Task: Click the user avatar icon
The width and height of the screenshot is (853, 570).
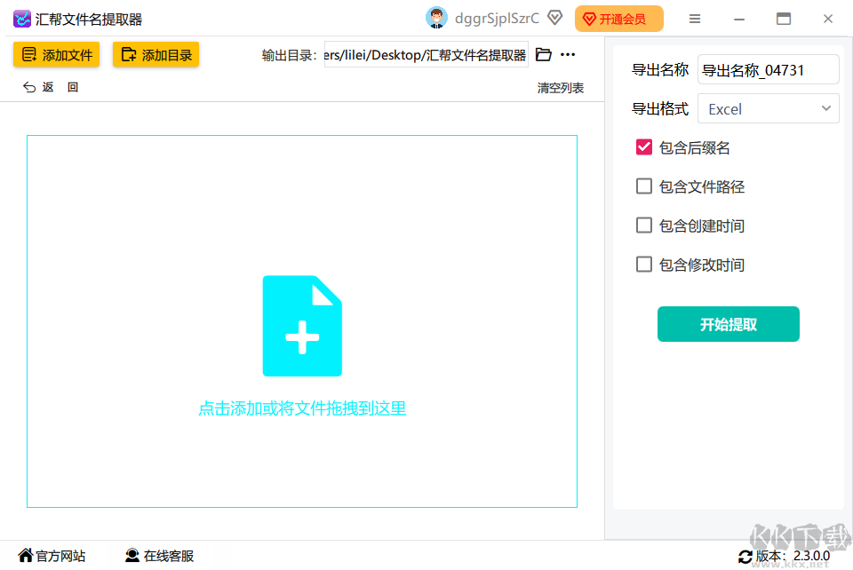Action: tap(436, 17)
